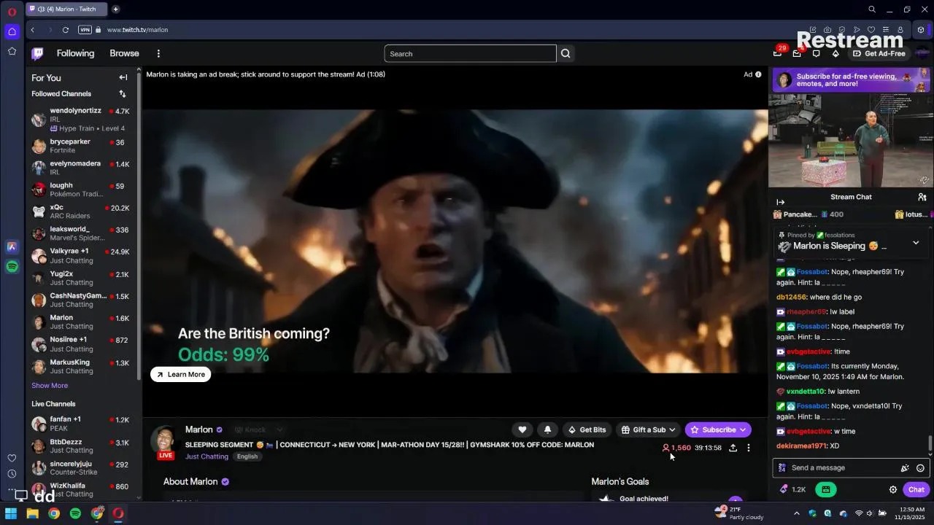Click the Just Chatting category link under the stream title
Viewport: 934px width, 525px height.
[x=207, y=456]
